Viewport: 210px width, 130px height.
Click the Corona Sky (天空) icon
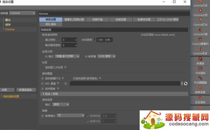point(200,1)
